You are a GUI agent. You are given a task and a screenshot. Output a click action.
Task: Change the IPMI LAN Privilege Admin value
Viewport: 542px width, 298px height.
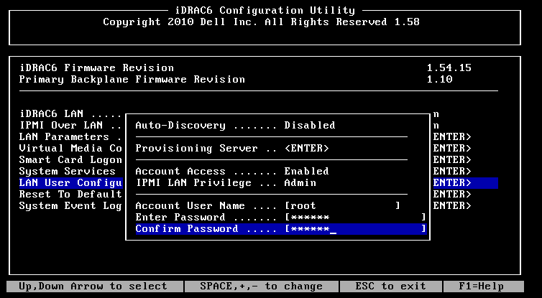(x=300, y=182)
